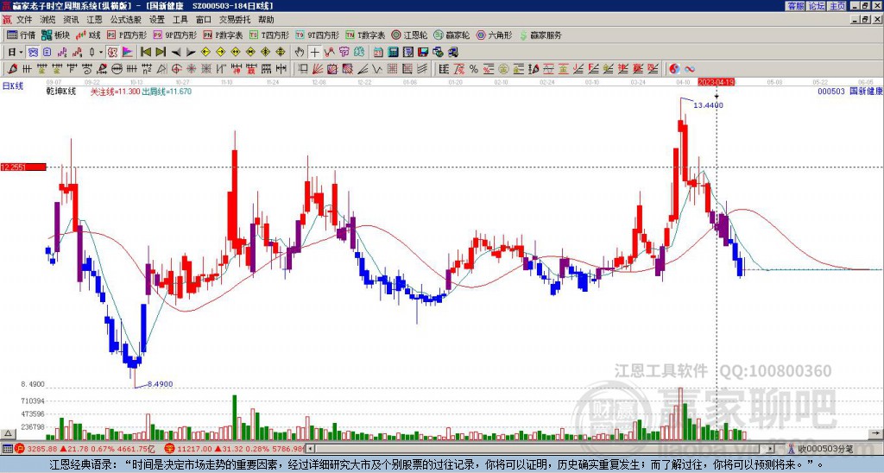Select the infinity curve tool
884x473 pixels.
[x=690, y=69]
